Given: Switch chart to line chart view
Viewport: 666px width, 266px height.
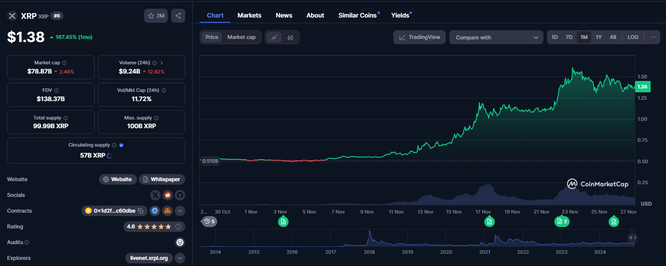Looking at the screenshot, I should click(274, 37).
